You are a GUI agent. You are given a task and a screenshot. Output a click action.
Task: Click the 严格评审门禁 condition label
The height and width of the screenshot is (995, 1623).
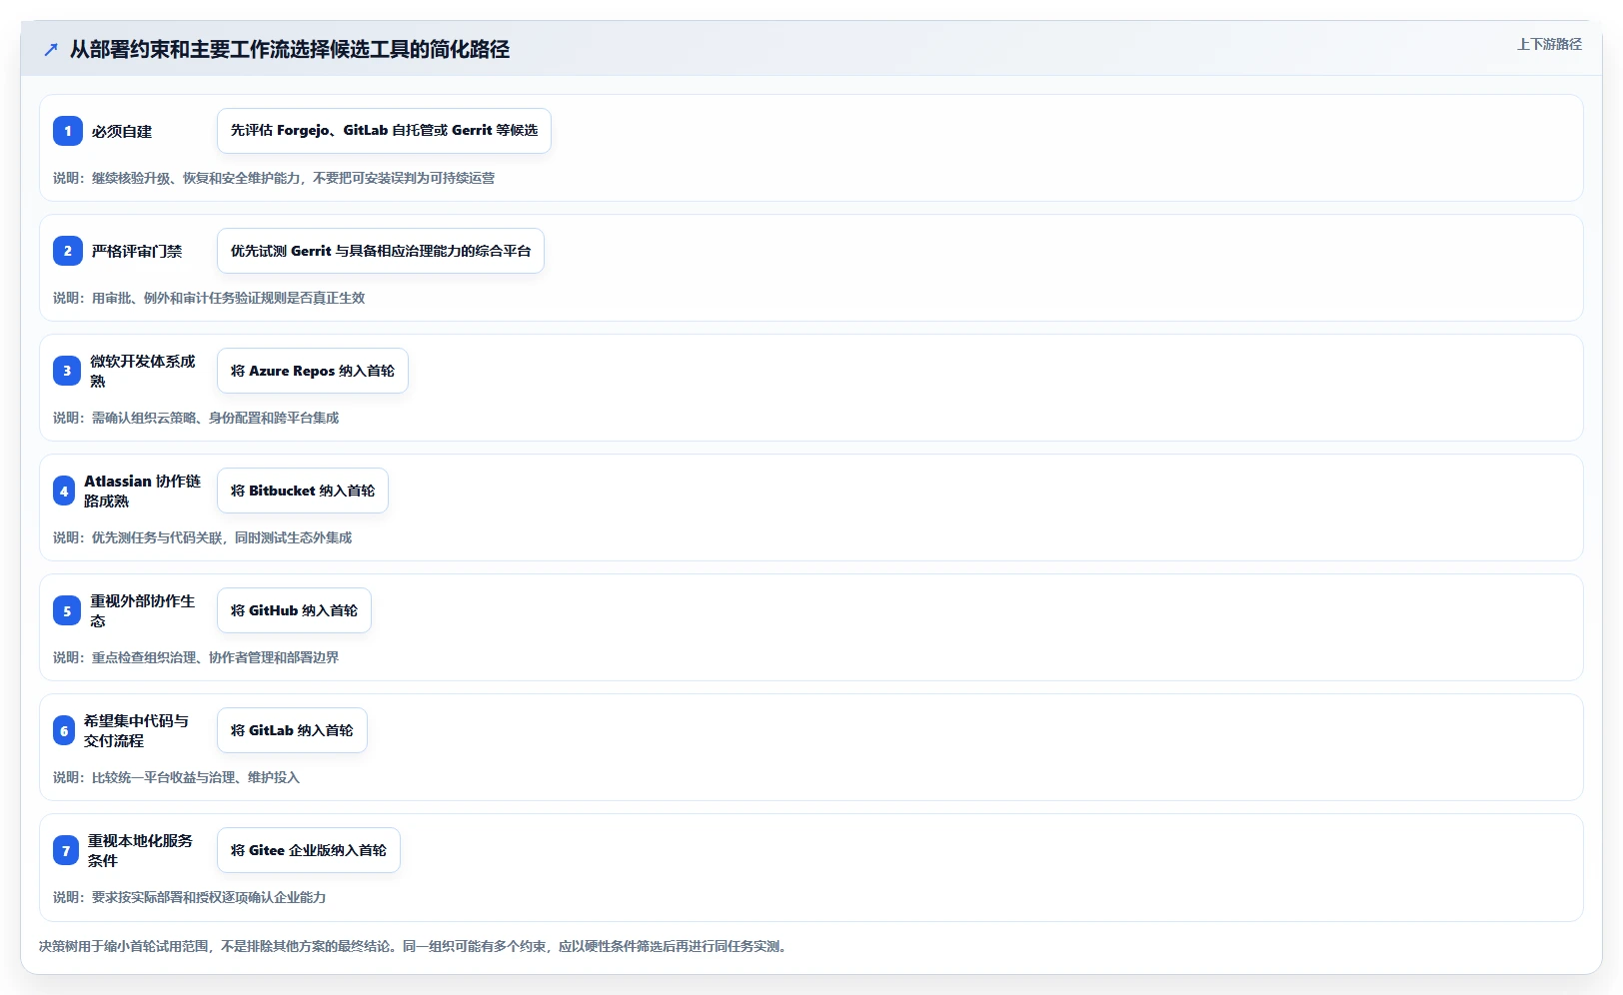137,251
